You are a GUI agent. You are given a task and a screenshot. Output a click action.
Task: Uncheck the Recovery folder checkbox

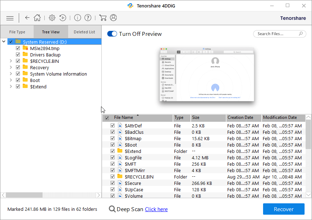(x=18, y=67)
